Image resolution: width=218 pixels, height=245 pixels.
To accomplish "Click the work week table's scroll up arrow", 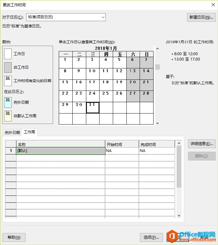I will pos(179,143).
